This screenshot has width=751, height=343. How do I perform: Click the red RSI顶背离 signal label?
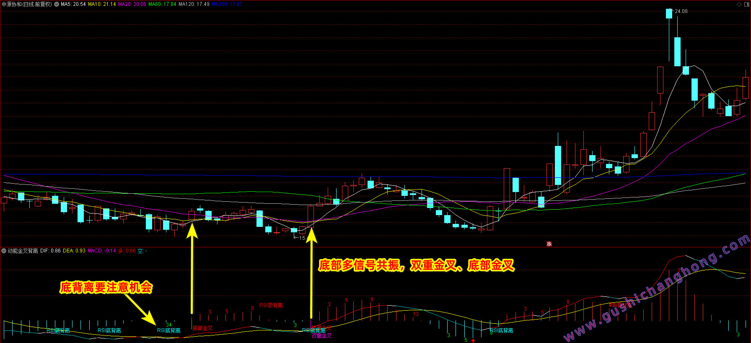click(x=271, y=305)
